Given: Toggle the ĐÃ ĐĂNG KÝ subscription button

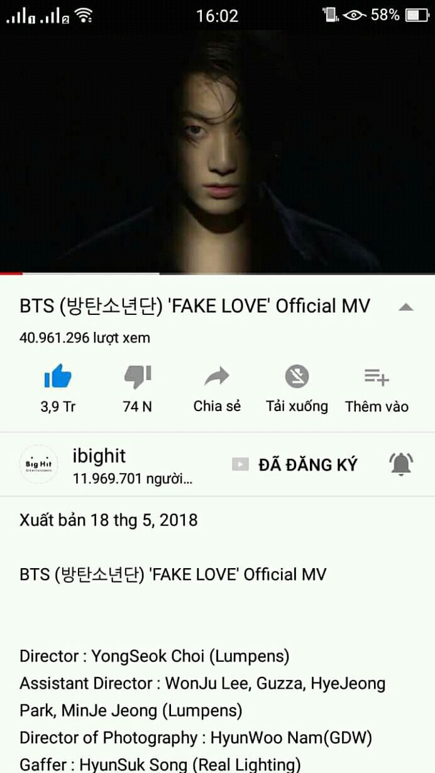Looking at the screenshot, I should point(294,464).
